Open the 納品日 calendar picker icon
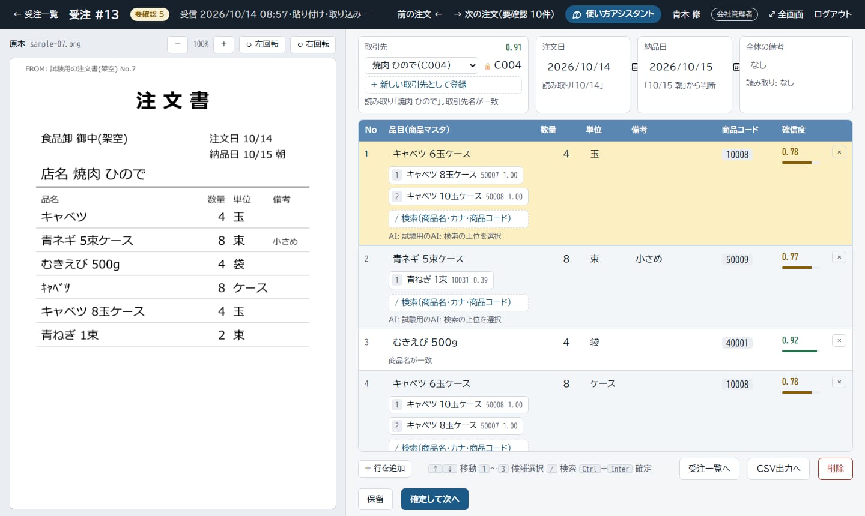The width and height of the screenshot is (865, 516). (736, 67)
